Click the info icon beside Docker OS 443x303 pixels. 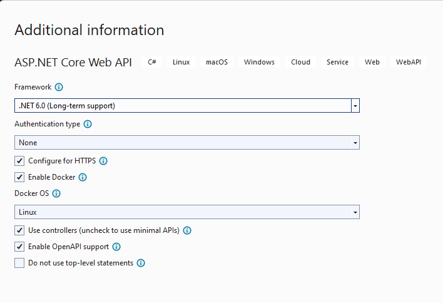(x=56, y=194)
